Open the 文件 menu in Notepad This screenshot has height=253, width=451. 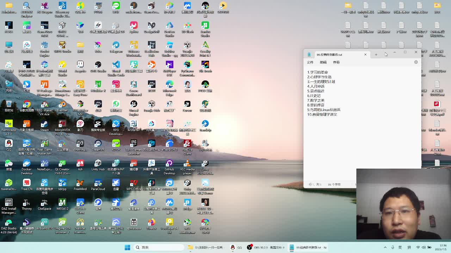pyautogui.click(x=310, y=62)
